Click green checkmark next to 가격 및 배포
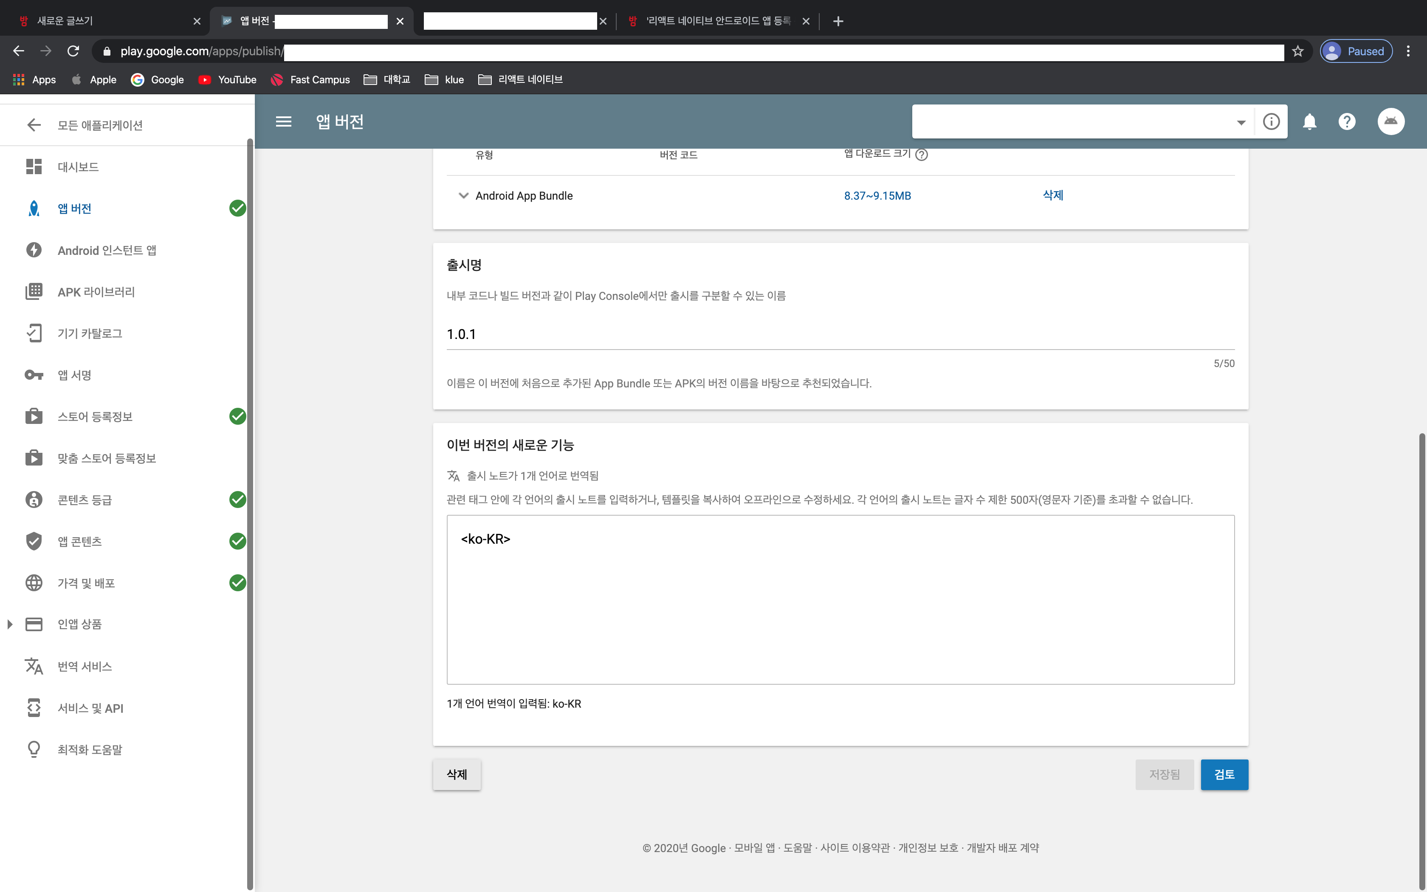The width and height of the screenshot is (1427, 892). click(x=237, y=583)
